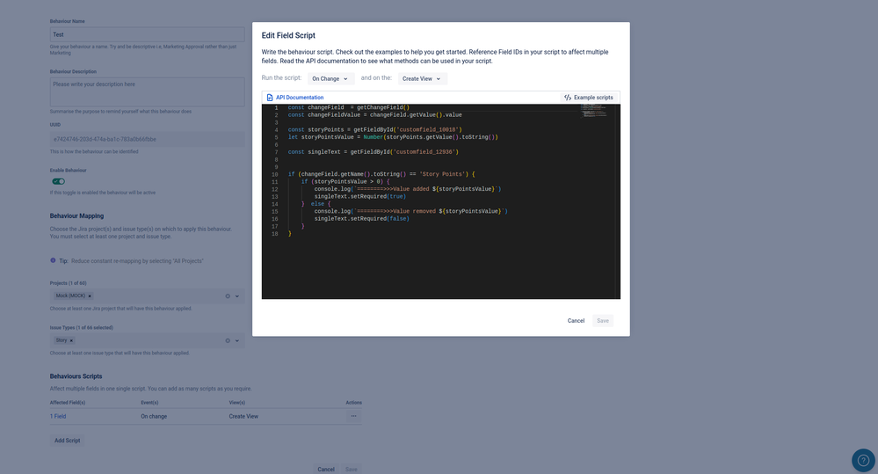Click line 4 customfield_10018 text
The image size is (878, 474).
(428, 129)
